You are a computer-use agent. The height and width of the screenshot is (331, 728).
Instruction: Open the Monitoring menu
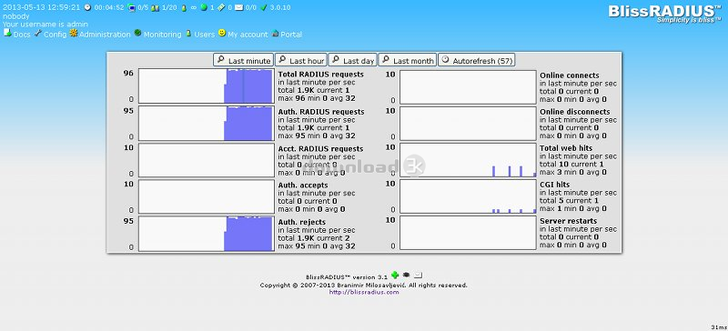click(x=157, y=34)
